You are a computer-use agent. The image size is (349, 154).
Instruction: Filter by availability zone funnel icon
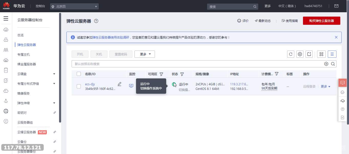click(161, 74)
